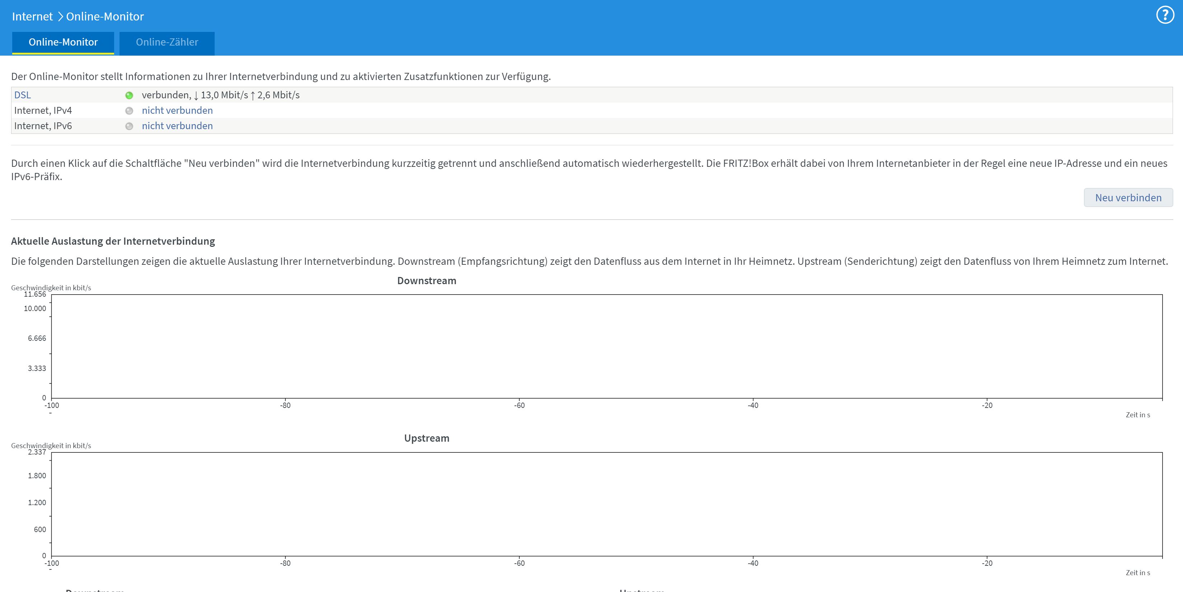Click the green DSL connected status indicator
Screen dimensions: 1183x592
(129, 95)
